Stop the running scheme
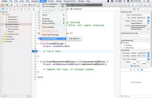Viewport: 152px width, 98px height. pos(17,5)
